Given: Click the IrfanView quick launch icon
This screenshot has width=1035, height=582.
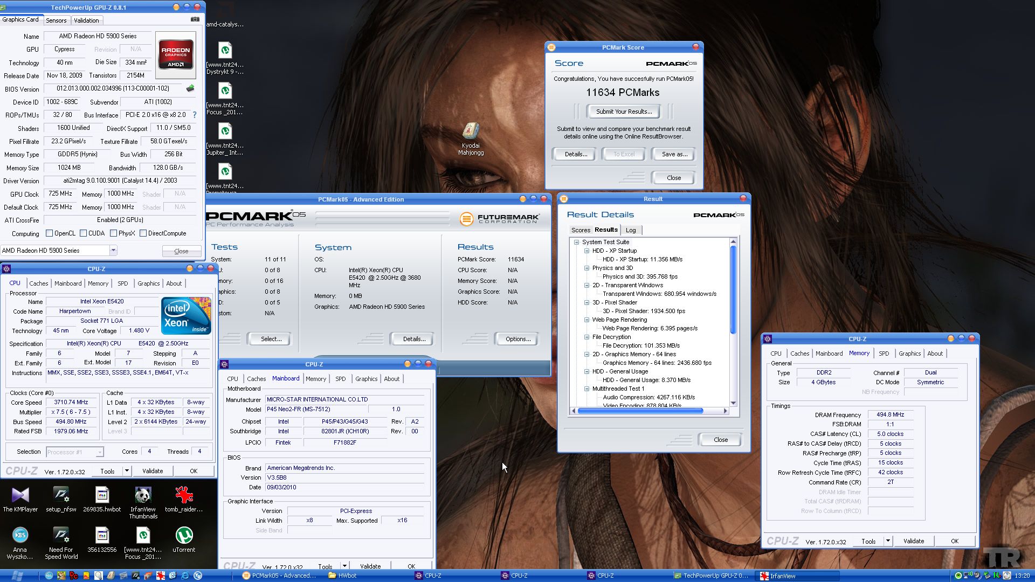Looking at the screenshot, I should 160,576.
